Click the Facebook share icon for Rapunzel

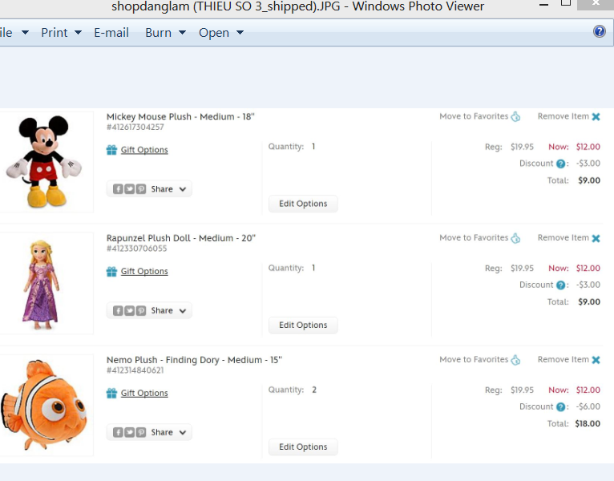click(118, 310)
